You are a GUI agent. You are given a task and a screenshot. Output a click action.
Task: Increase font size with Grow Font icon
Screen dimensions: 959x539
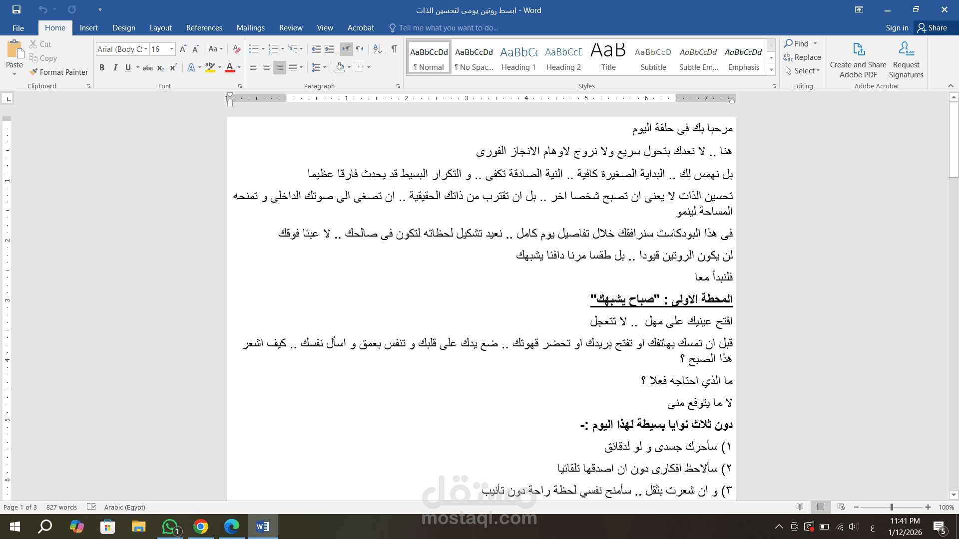(183, 49)
